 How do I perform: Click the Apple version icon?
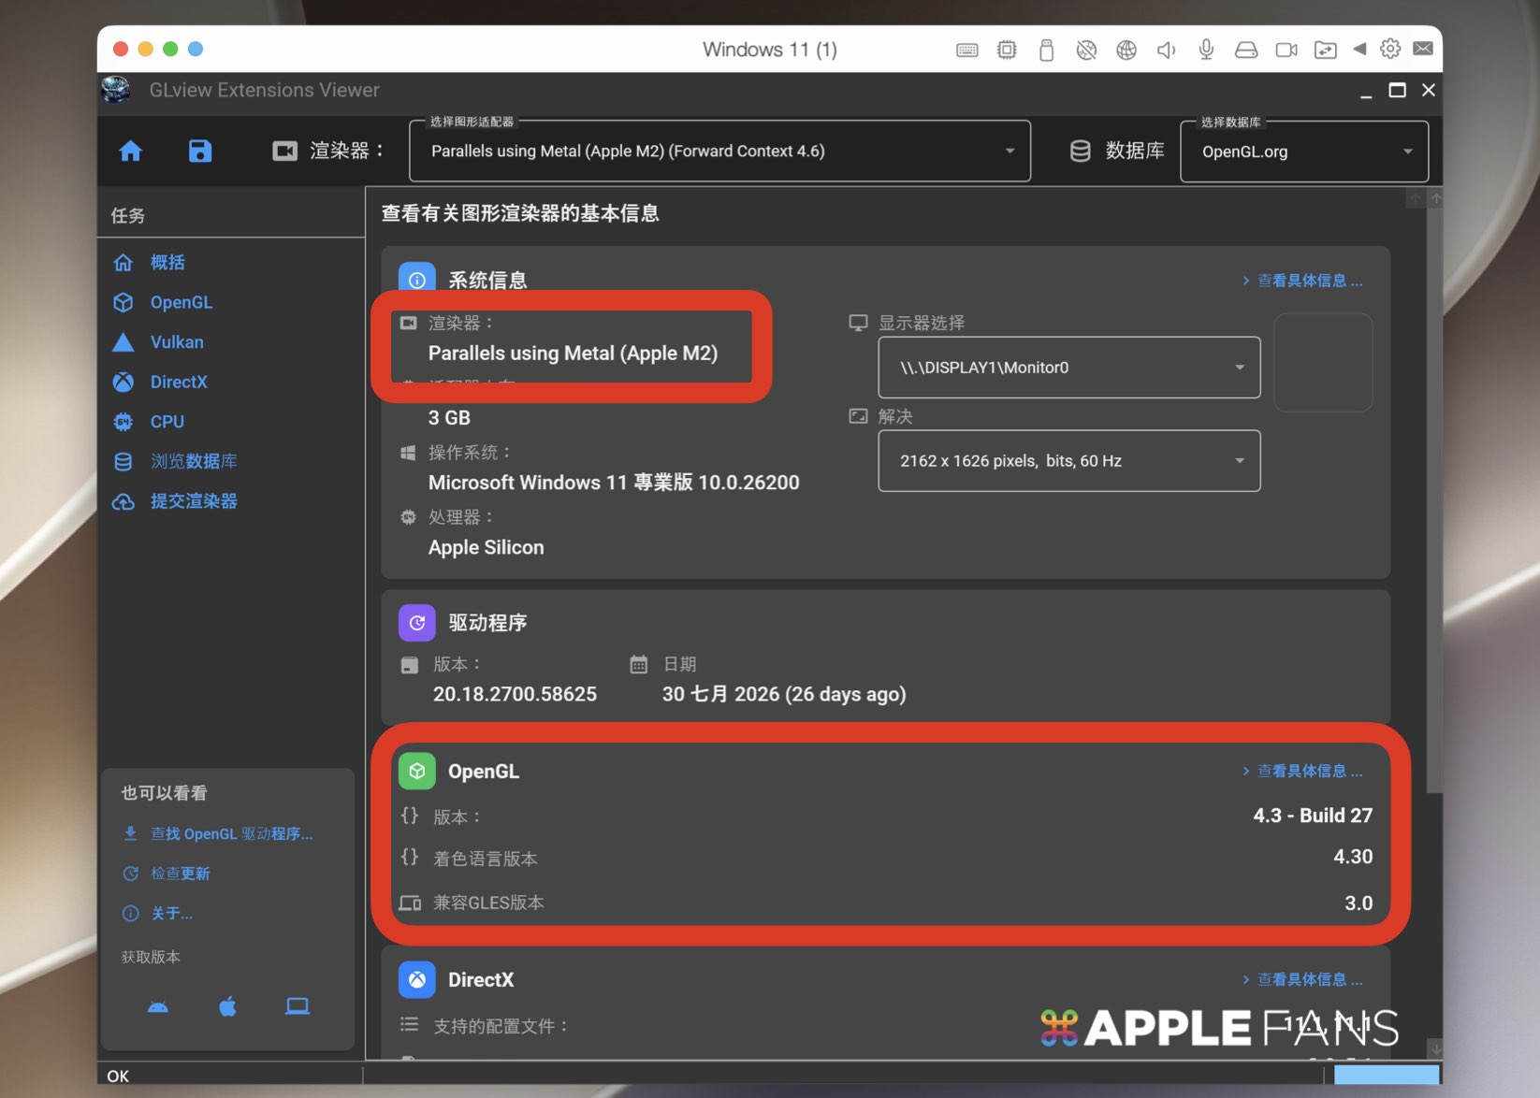tap(227, 1006)
